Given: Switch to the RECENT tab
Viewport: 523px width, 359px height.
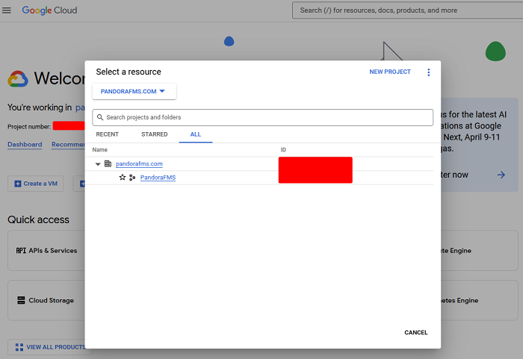Looking at the screenshot, I should tap(107, 134).
